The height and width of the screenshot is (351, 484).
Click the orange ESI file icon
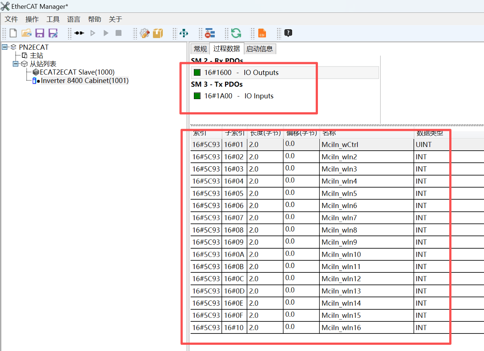[x=262, y=33]
